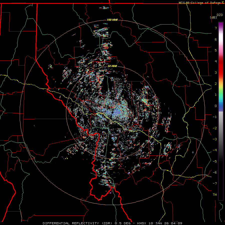The image size is (225, 225).
Task: Click the 3 value on the scale
Action: pyautogui.click(x=216, y=72)
